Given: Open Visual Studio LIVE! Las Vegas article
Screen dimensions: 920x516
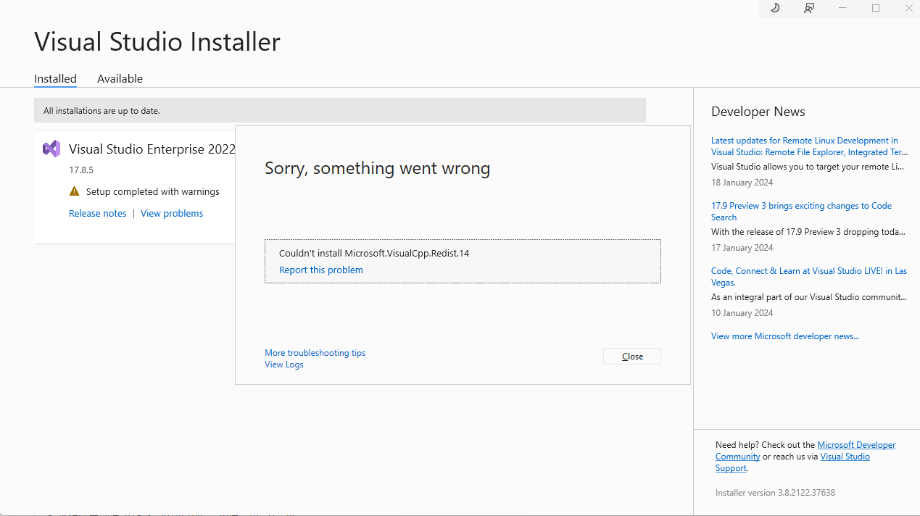Looking at the screenshot, I should coord(808,277).
